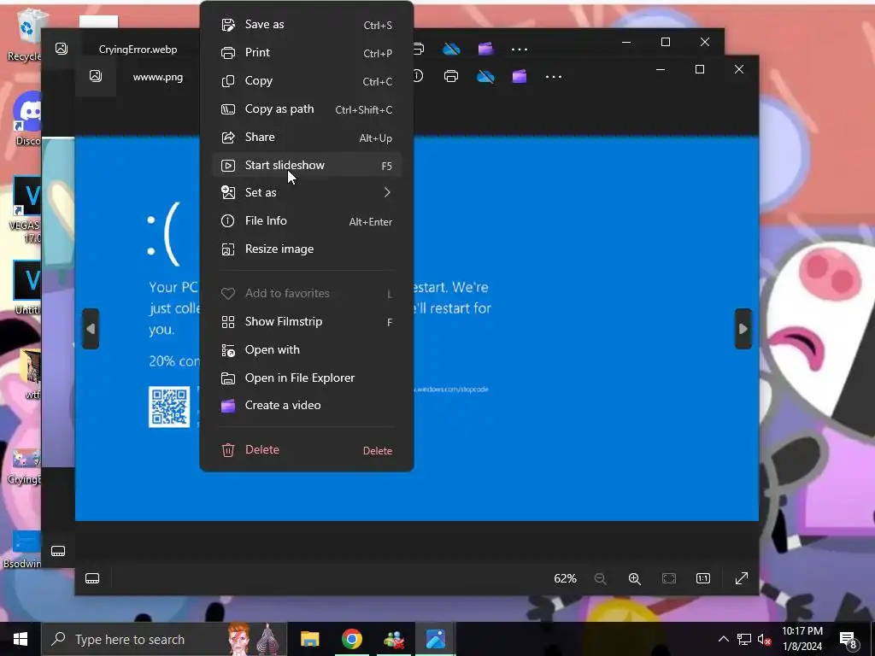This screenshot has width=875, height=656.
Task: Click Clipchamp icon in wwww.png window toolbar
Action: pyautogui.click(x=520, y=76)
